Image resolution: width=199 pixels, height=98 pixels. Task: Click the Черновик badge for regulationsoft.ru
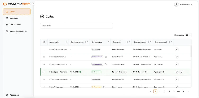(x=96, y=80)
